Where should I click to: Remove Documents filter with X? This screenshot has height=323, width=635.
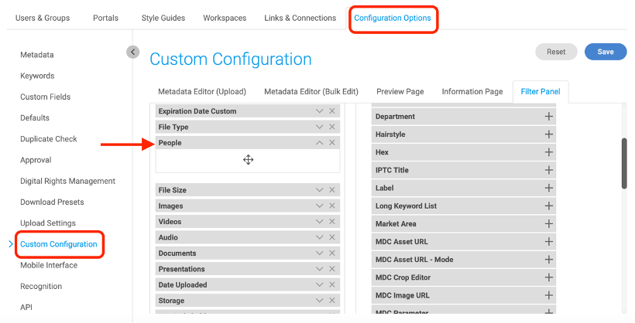pyautogui.click(x=332, y=253)
